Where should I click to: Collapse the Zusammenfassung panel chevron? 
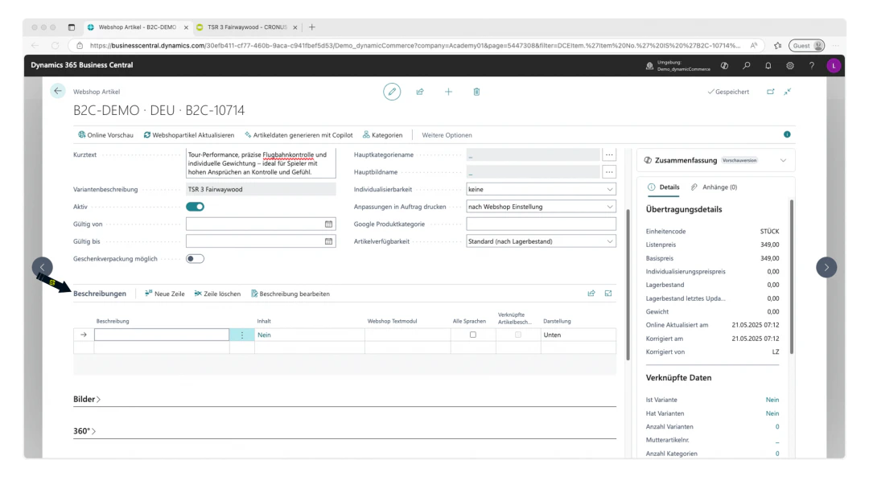click(x=783, y=160)
